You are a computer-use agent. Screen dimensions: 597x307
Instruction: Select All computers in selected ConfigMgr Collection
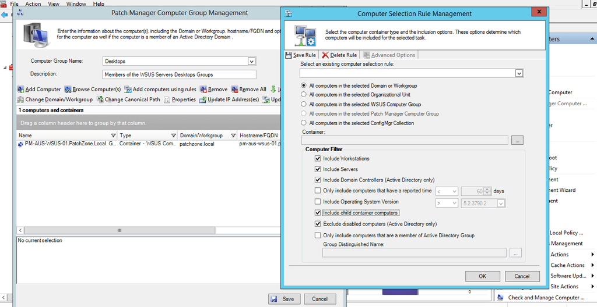coord(303,123)
